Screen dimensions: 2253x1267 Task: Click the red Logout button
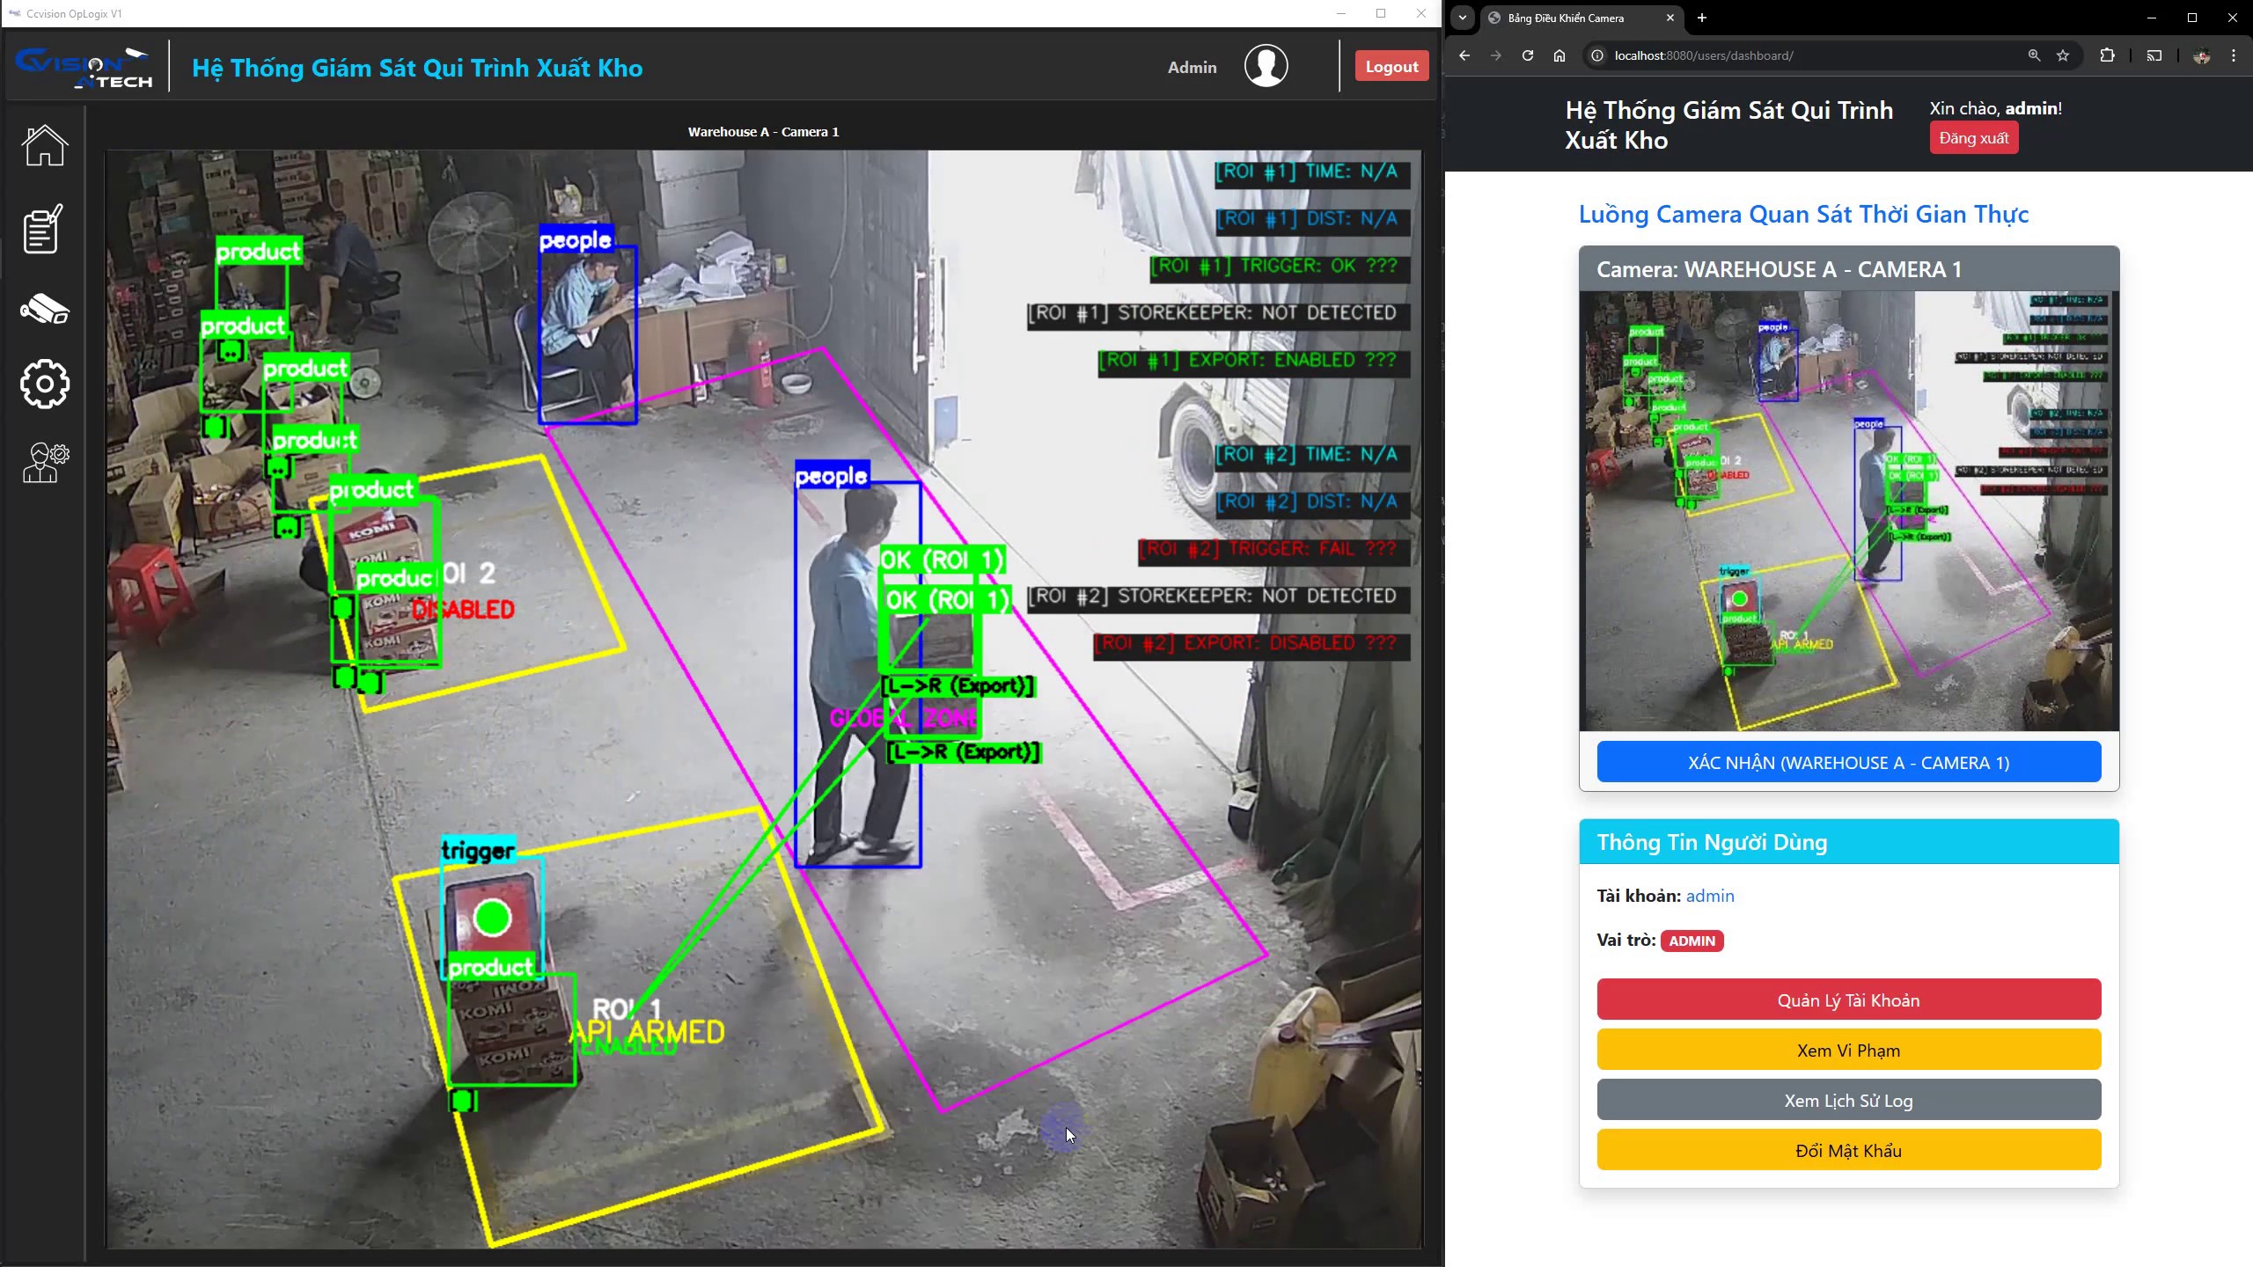[x=1391, y=66]
